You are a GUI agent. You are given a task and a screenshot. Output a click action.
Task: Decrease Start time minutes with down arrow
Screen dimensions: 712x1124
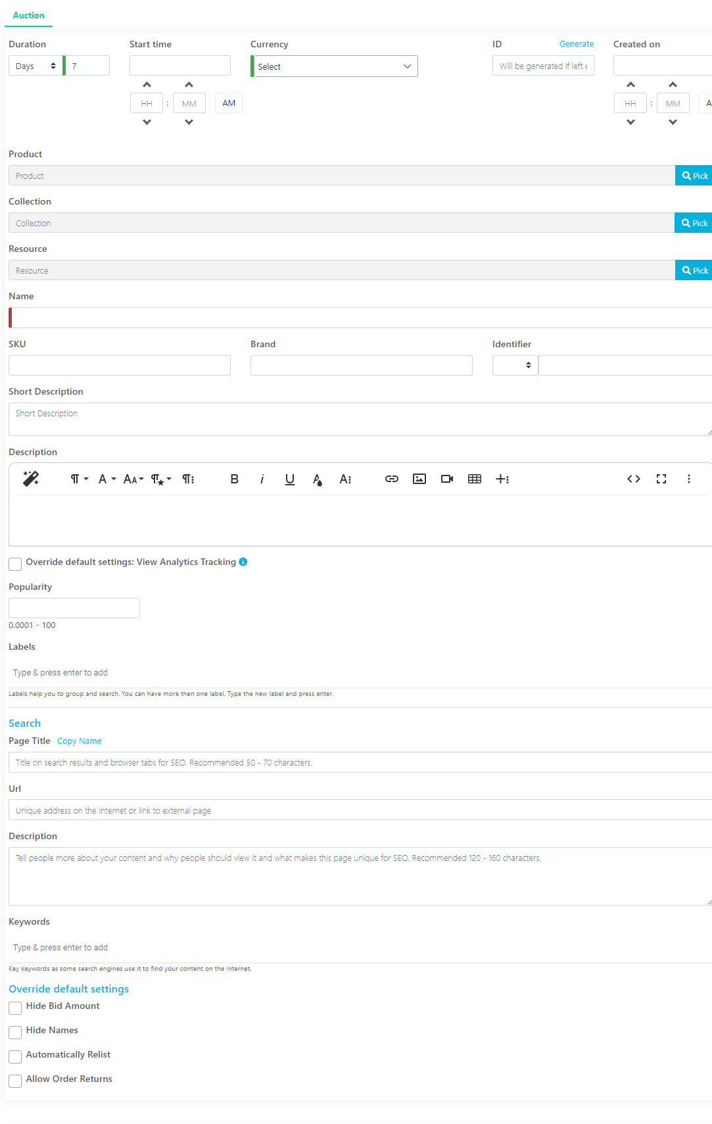coord(189,122)
